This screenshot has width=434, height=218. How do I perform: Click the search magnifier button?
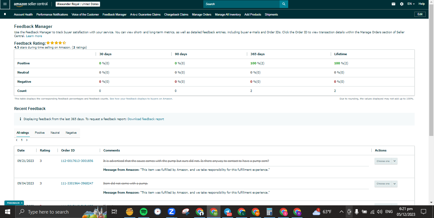(x=284, y=4)
